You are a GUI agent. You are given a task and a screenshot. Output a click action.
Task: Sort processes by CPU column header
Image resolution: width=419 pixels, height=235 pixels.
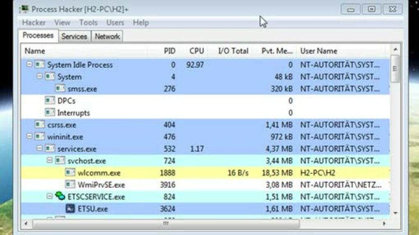tap(196, 51)
